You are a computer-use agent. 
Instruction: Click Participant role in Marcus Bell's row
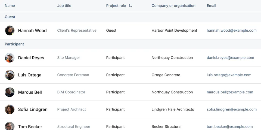click(115, 92)
